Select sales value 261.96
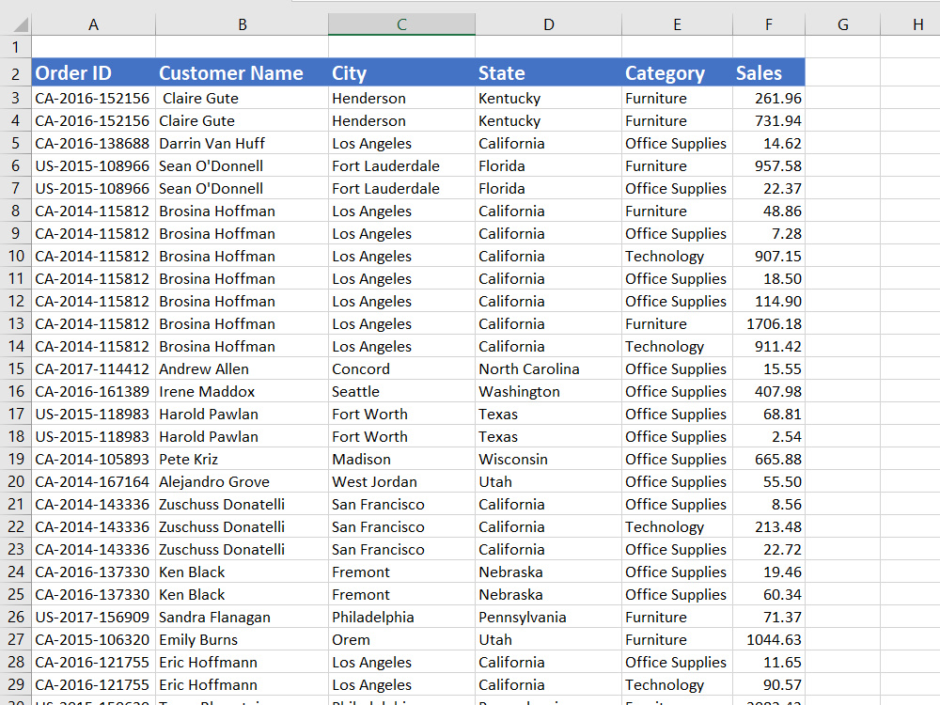The width and height of the screenshot is (940, 705). (769, 99)
